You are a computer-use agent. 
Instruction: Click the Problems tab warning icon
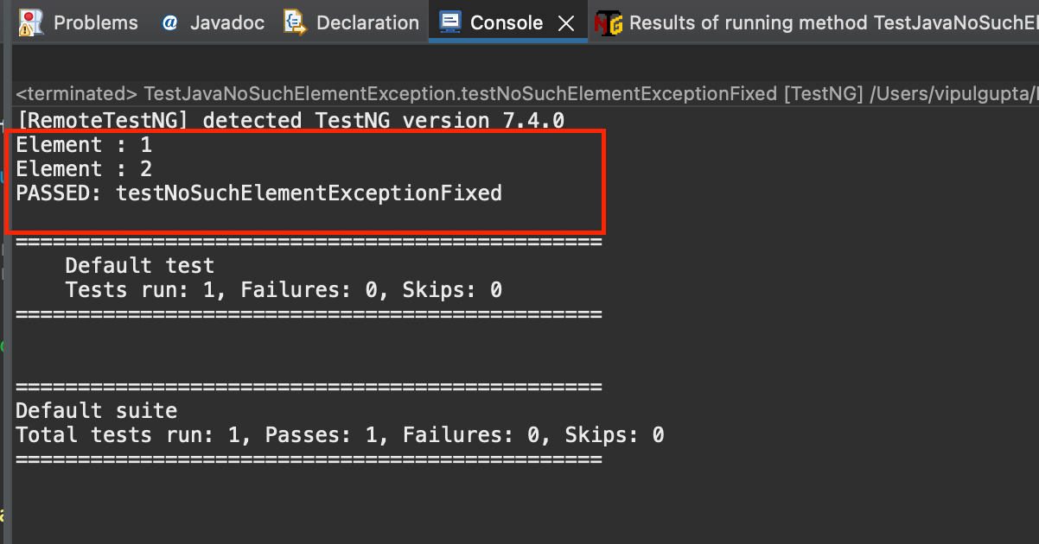tap(31, 22)
